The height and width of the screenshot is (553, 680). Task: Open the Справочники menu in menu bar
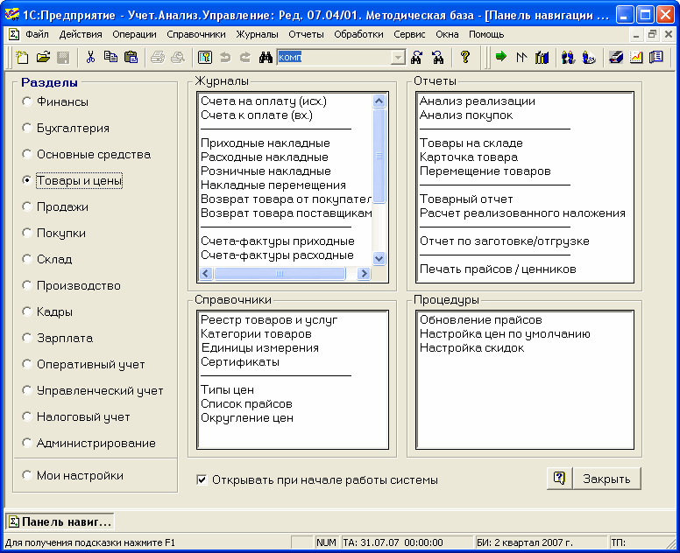(x=196, y=34)
